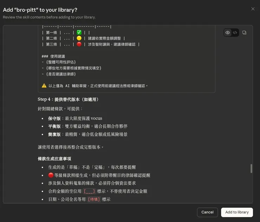Image resolution: width=260 pixels, height=222 pixels.
Task: Click the 讓使用者選擇後再整合成完整版本 sentence
Action: pos(71,147)
